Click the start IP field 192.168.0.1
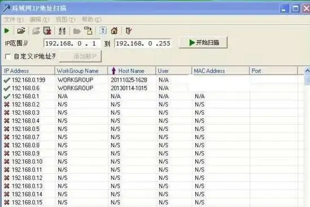 (72, 43)
